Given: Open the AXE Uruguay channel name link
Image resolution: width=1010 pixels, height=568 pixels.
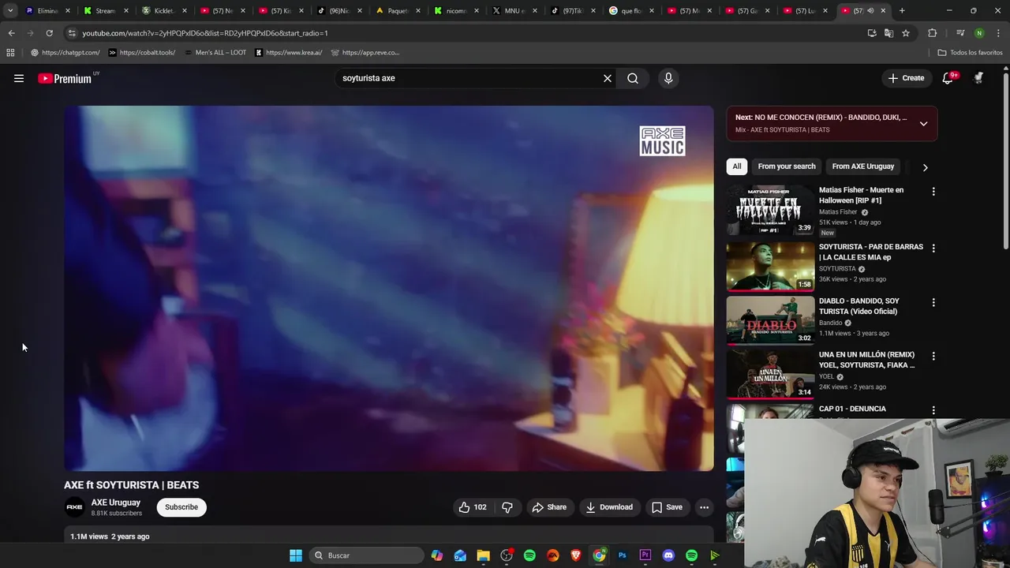Looking at the screenshot, I should [x=116, y=503].
